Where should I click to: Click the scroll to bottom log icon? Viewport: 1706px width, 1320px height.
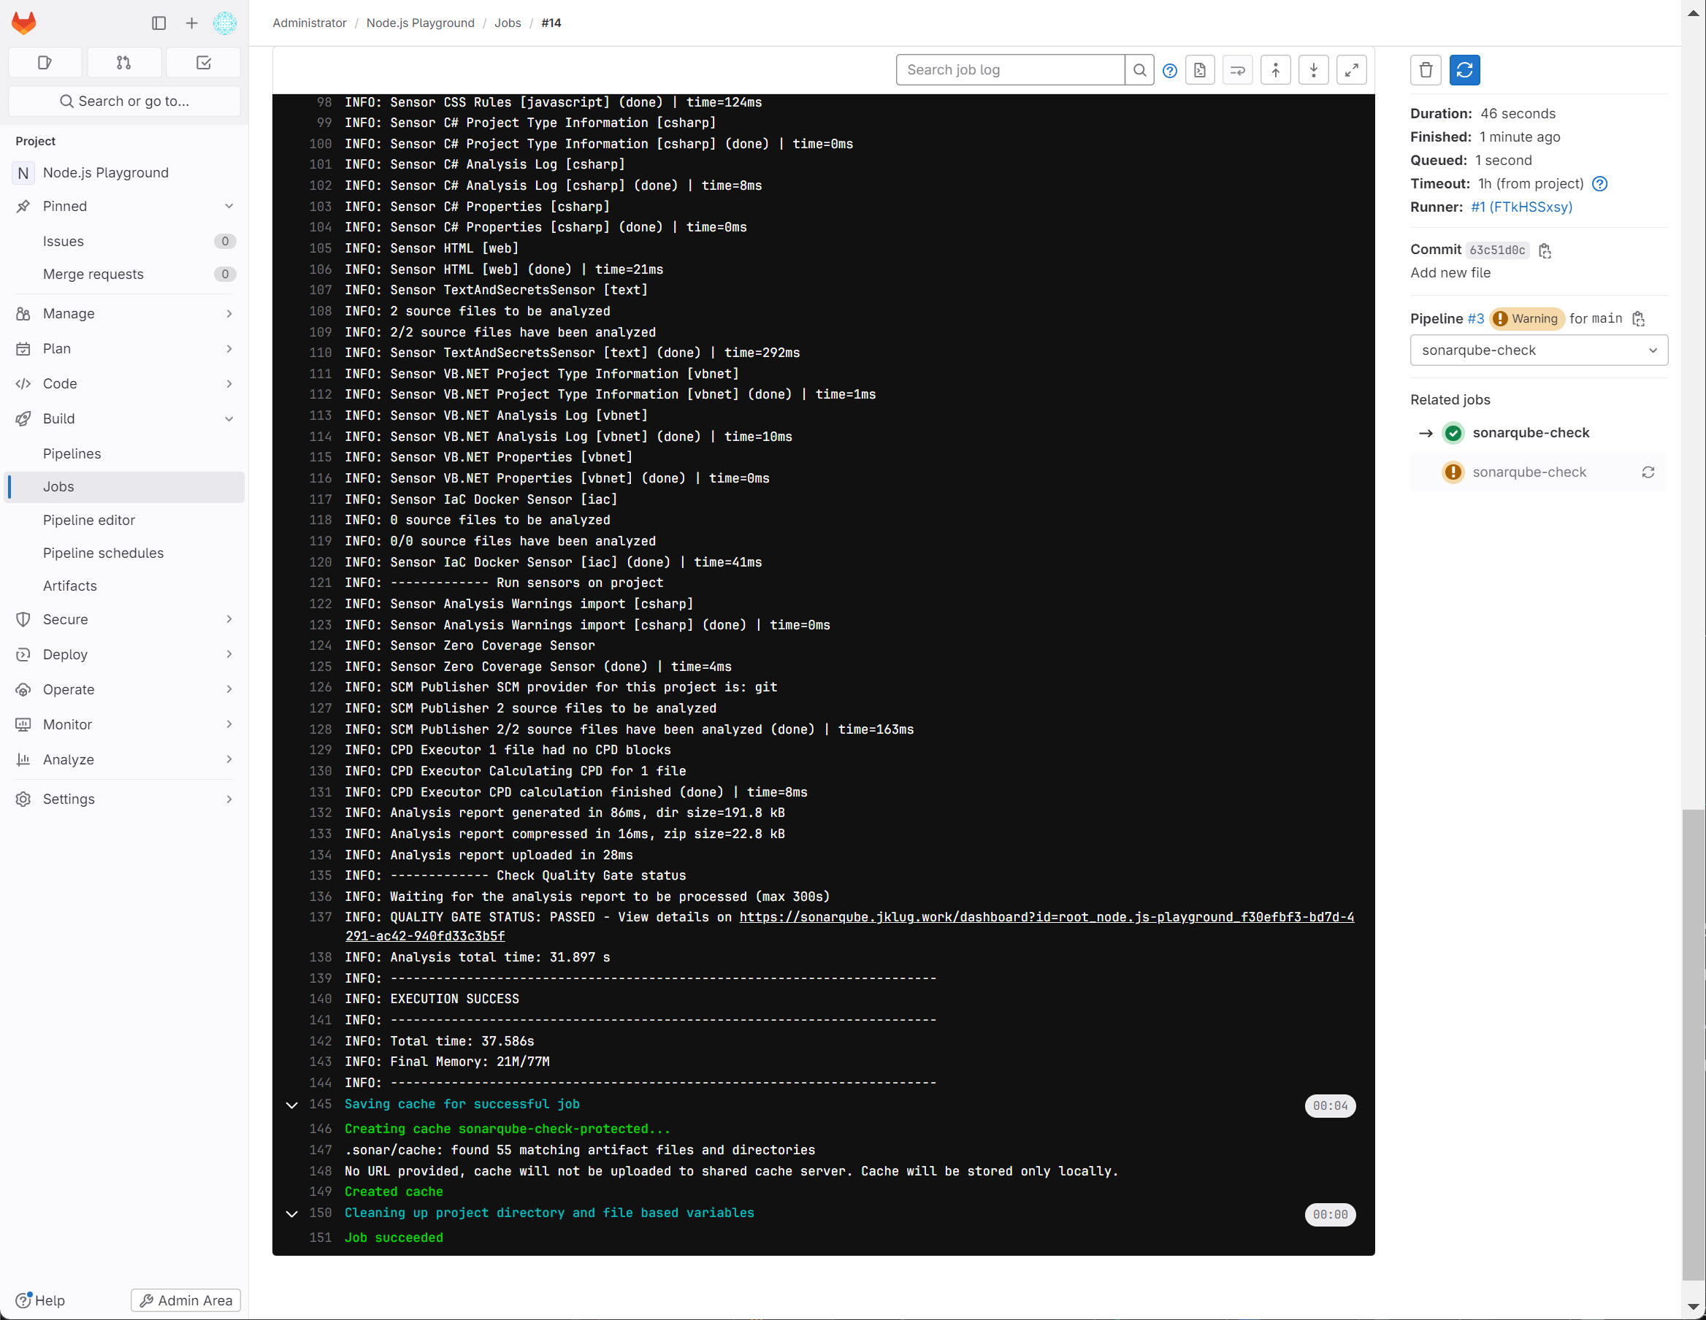click(x=1313, y=70)
